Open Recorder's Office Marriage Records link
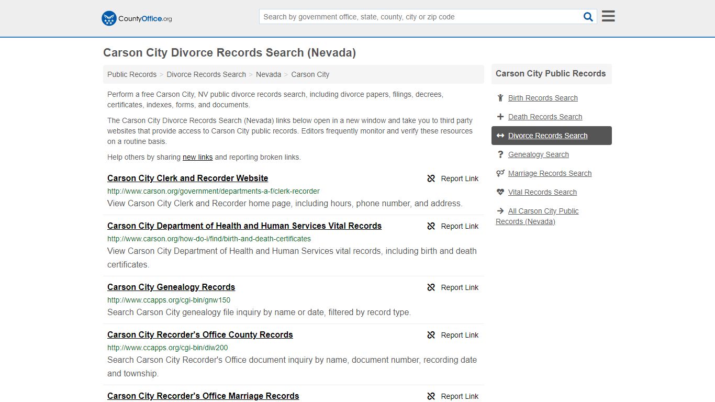This screenshot has height=402, width=715. point(203,396)
